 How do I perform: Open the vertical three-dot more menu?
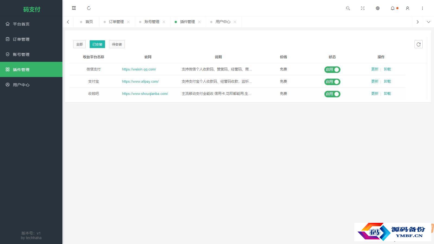tap(422, 8)
